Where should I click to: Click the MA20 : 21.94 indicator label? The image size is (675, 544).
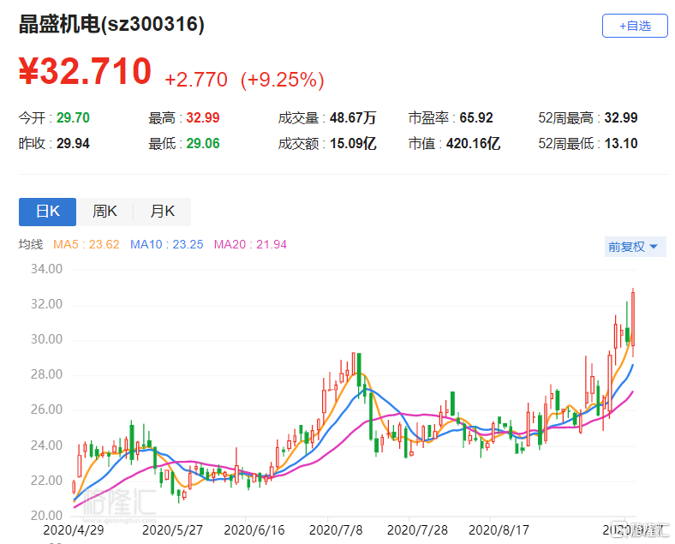click(x=250, y=244)
